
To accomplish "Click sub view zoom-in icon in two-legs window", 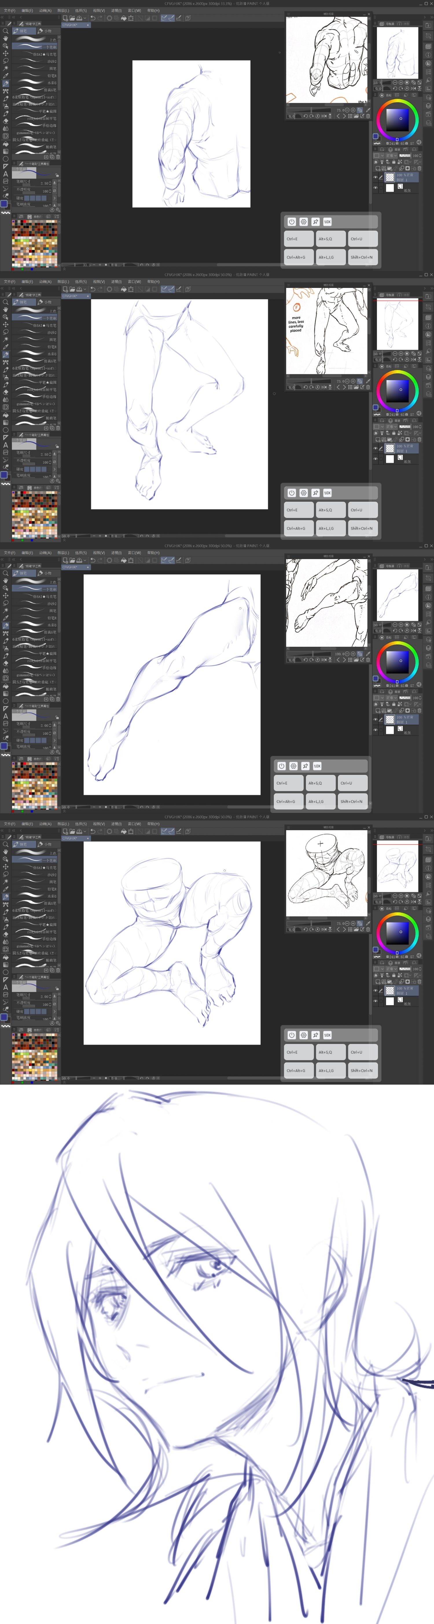I will [x=353, y=381].
